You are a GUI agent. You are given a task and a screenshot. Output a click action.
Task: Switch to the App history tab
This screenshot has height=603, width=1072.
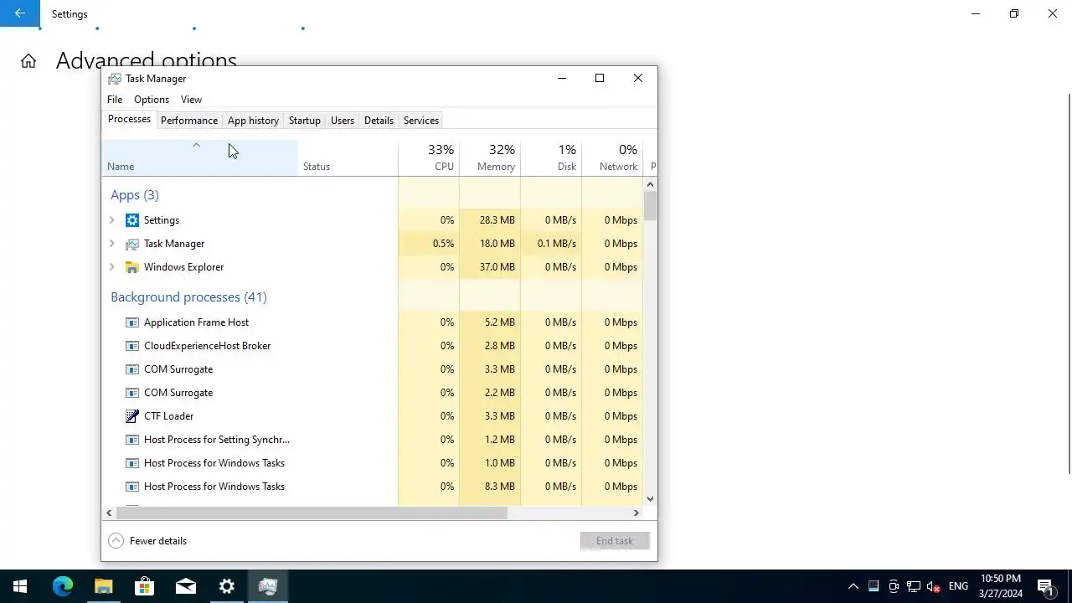point(253,121)
